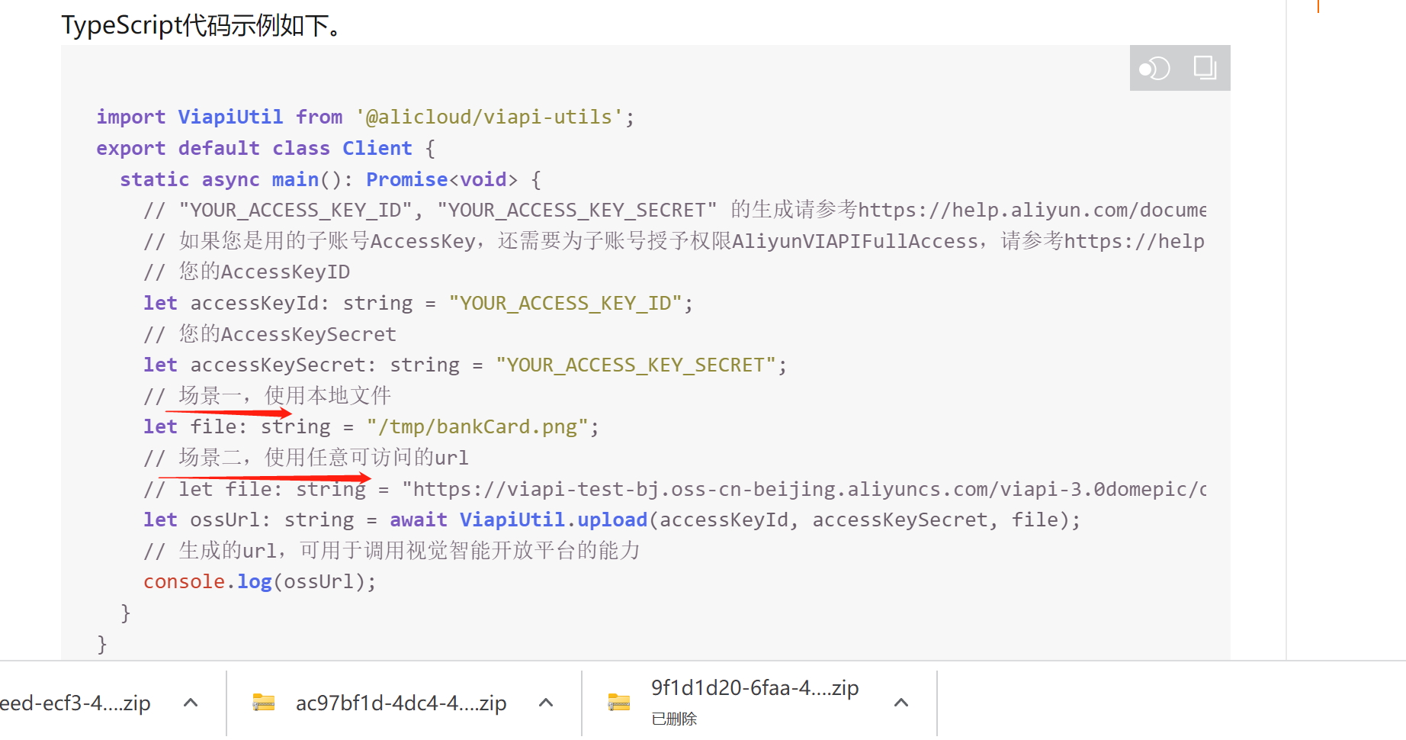Click the TypeScript代码示例如下 heading text
Screen dimensions: 1406x740
(202, 26)
